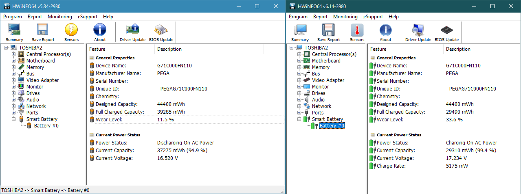
Task: Open Summary in HWiNFO64 v6.14 window
Action: point(300,32)
